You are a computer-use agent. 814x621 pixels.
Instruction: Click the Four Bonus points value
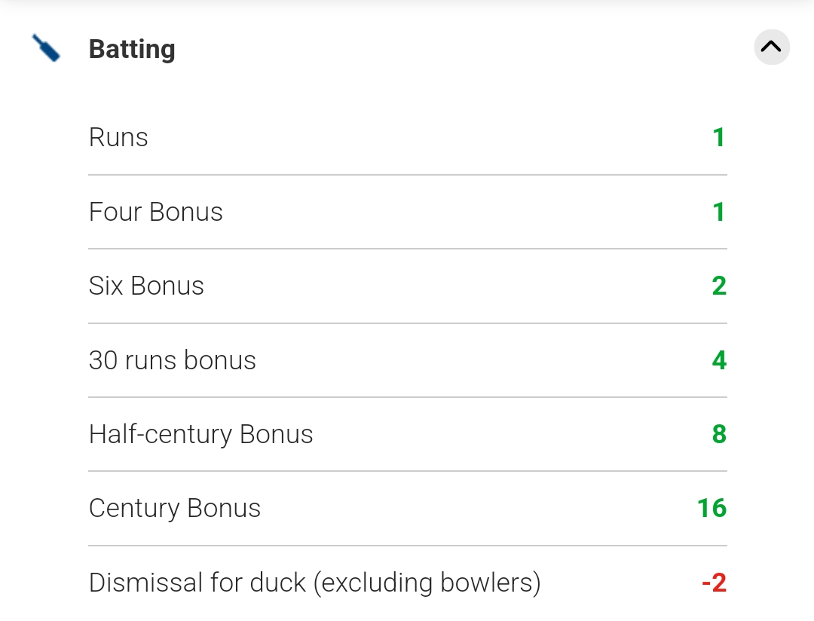click(718, 213)
